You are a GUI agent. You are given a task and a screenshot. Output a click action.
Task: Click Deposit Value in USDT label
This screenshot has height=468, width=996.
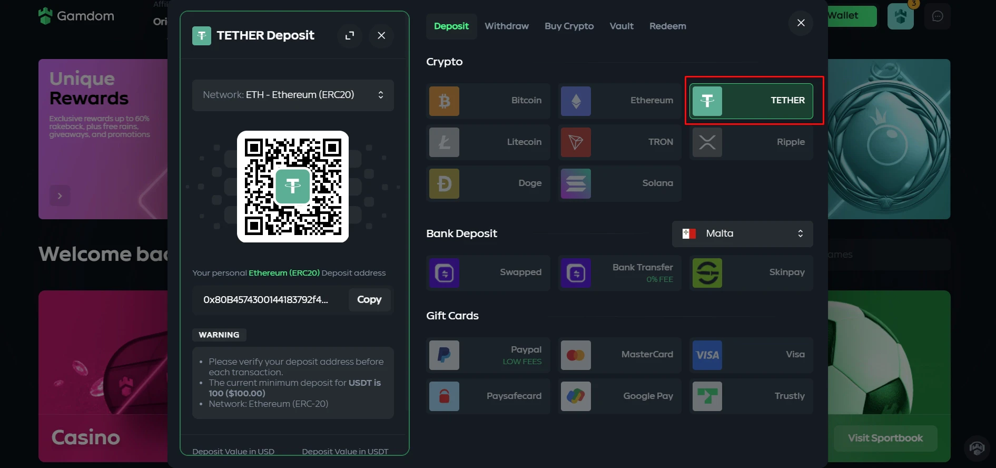[x=345, y=452]
